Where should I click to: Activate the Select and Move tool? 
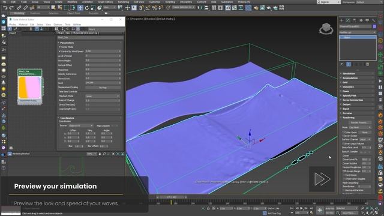click(80, 8)
